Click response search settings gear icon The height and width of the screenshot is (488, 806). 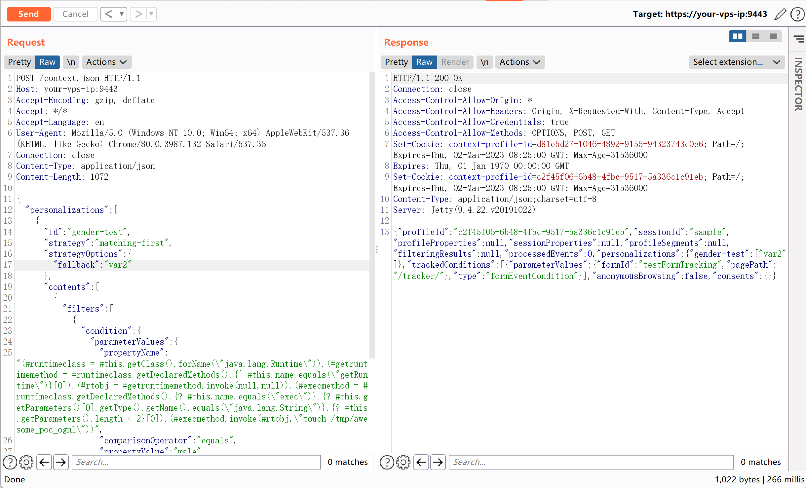(403, 462)
